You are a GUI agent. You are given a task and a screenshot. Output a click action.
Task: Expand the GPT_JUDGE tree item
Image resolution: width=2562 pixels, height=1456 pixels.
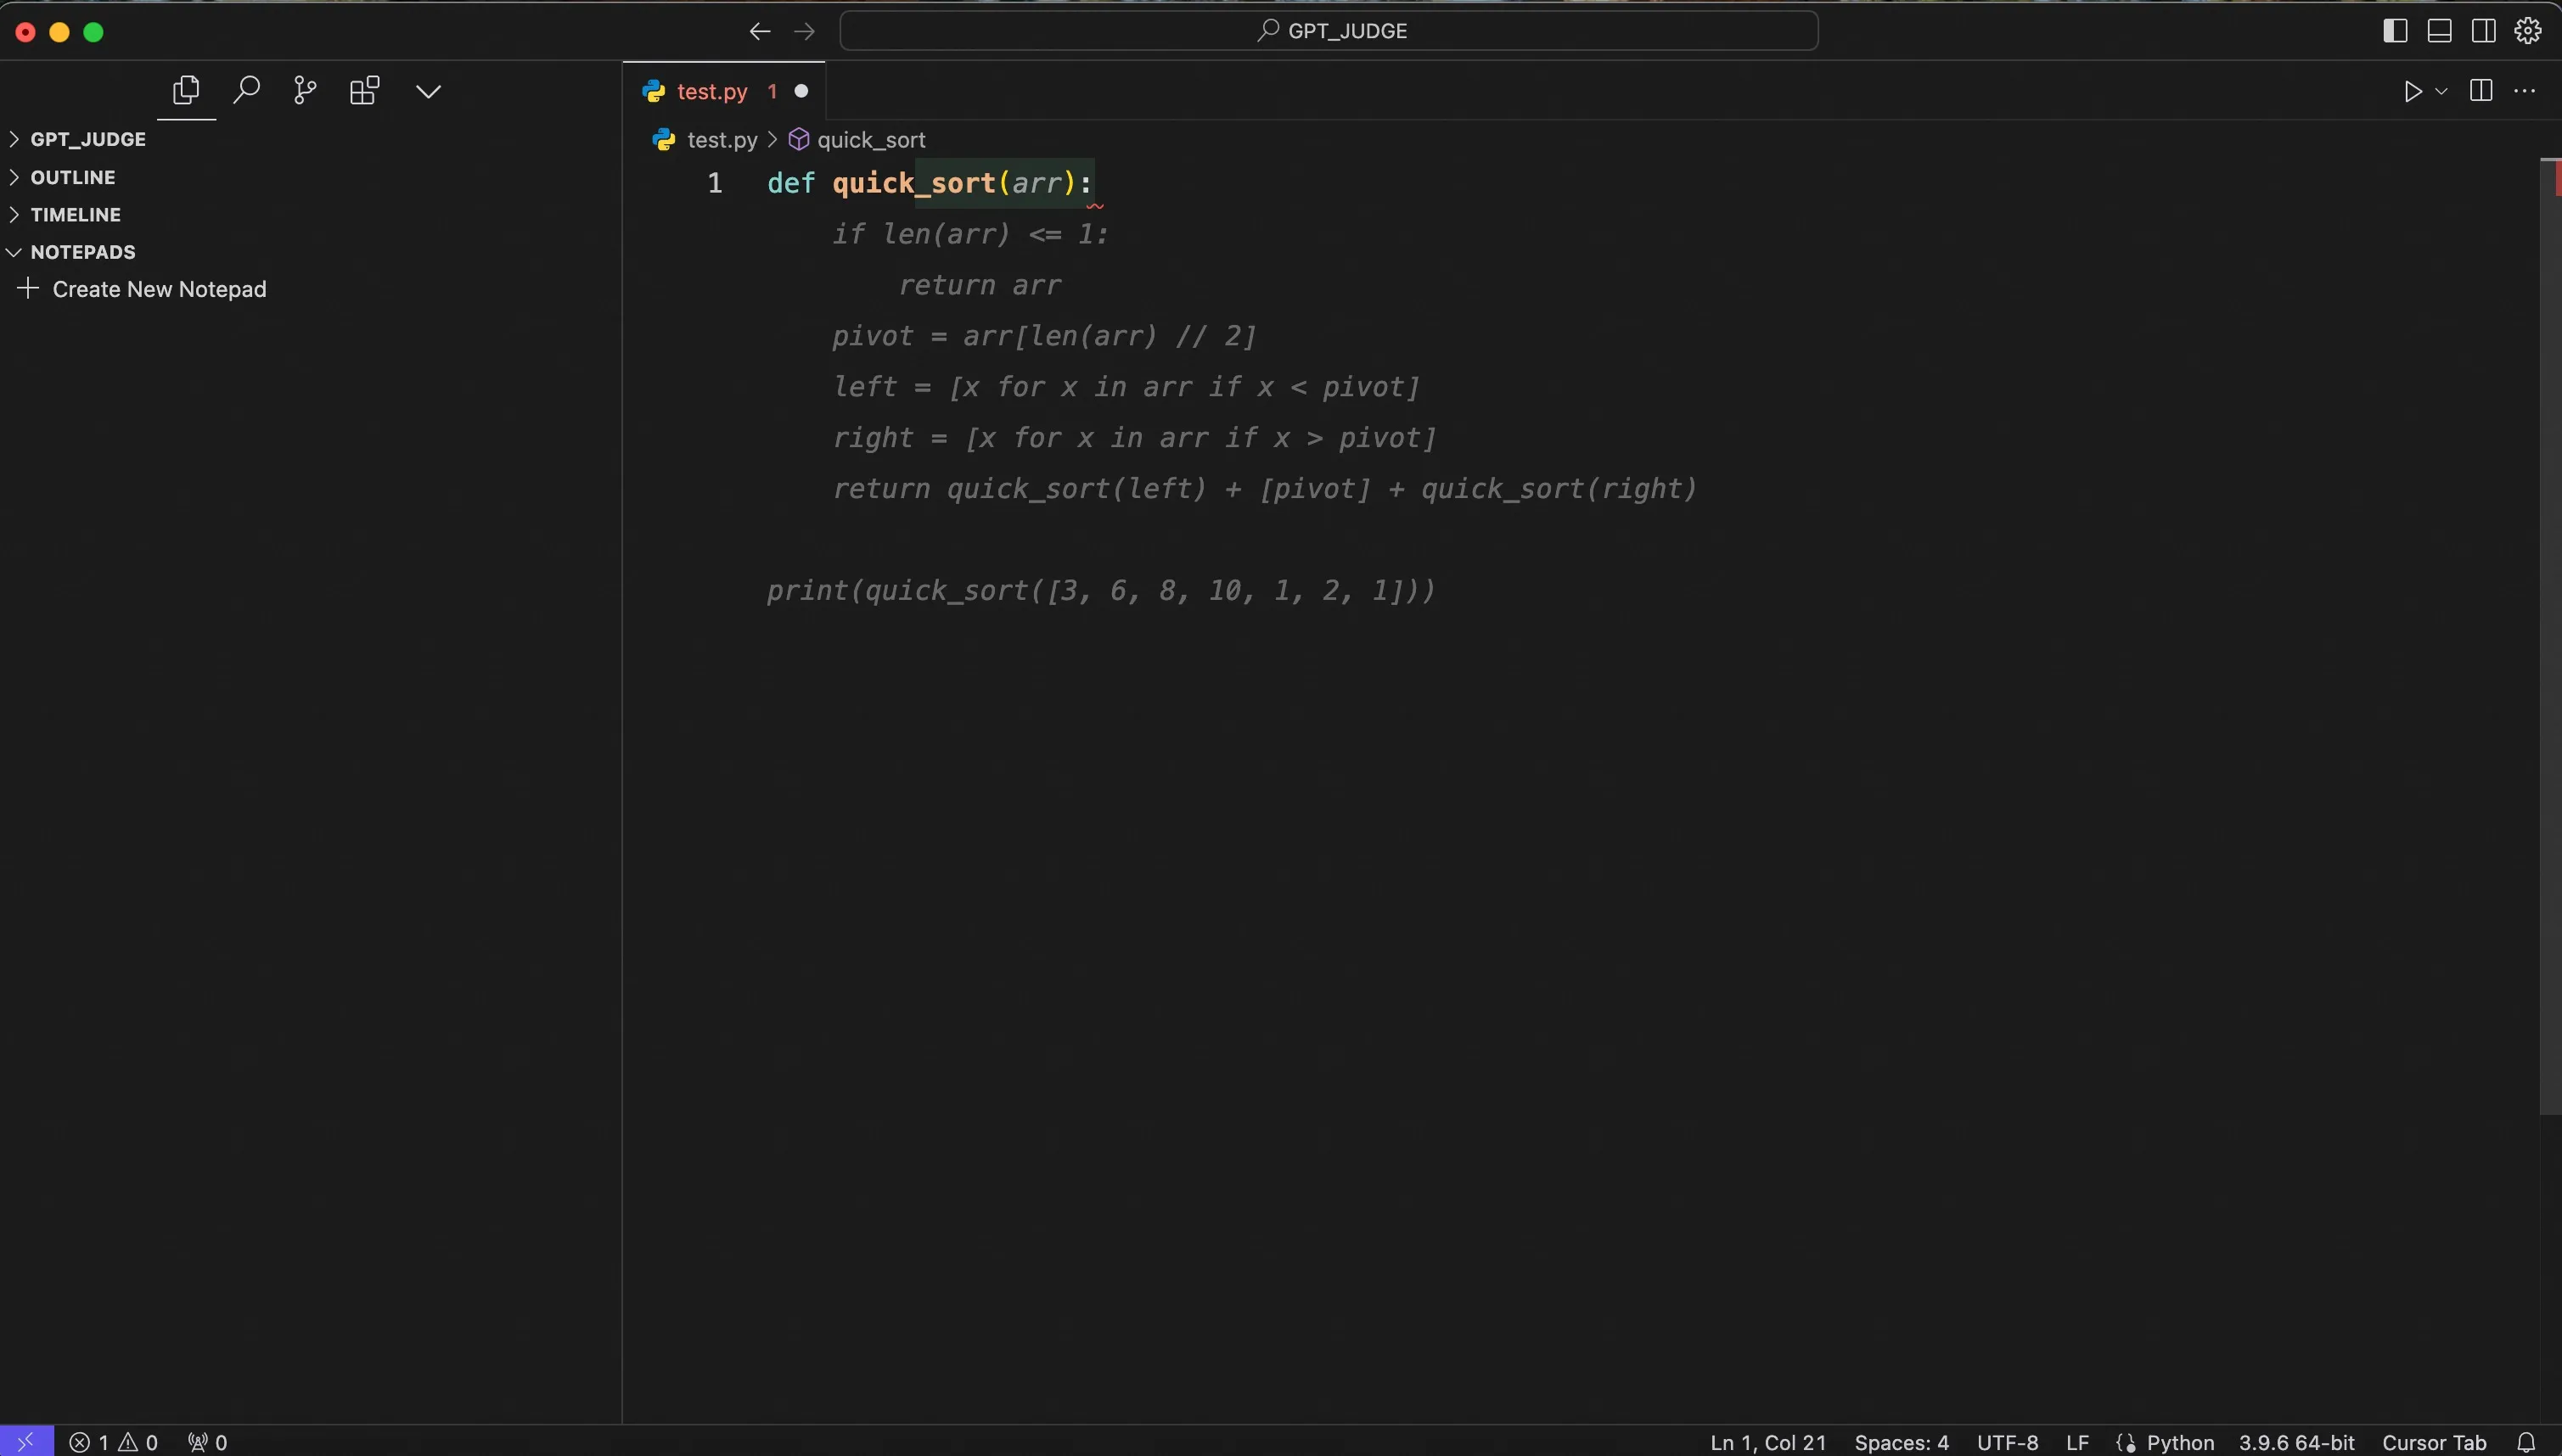click(x=14, y=139)
